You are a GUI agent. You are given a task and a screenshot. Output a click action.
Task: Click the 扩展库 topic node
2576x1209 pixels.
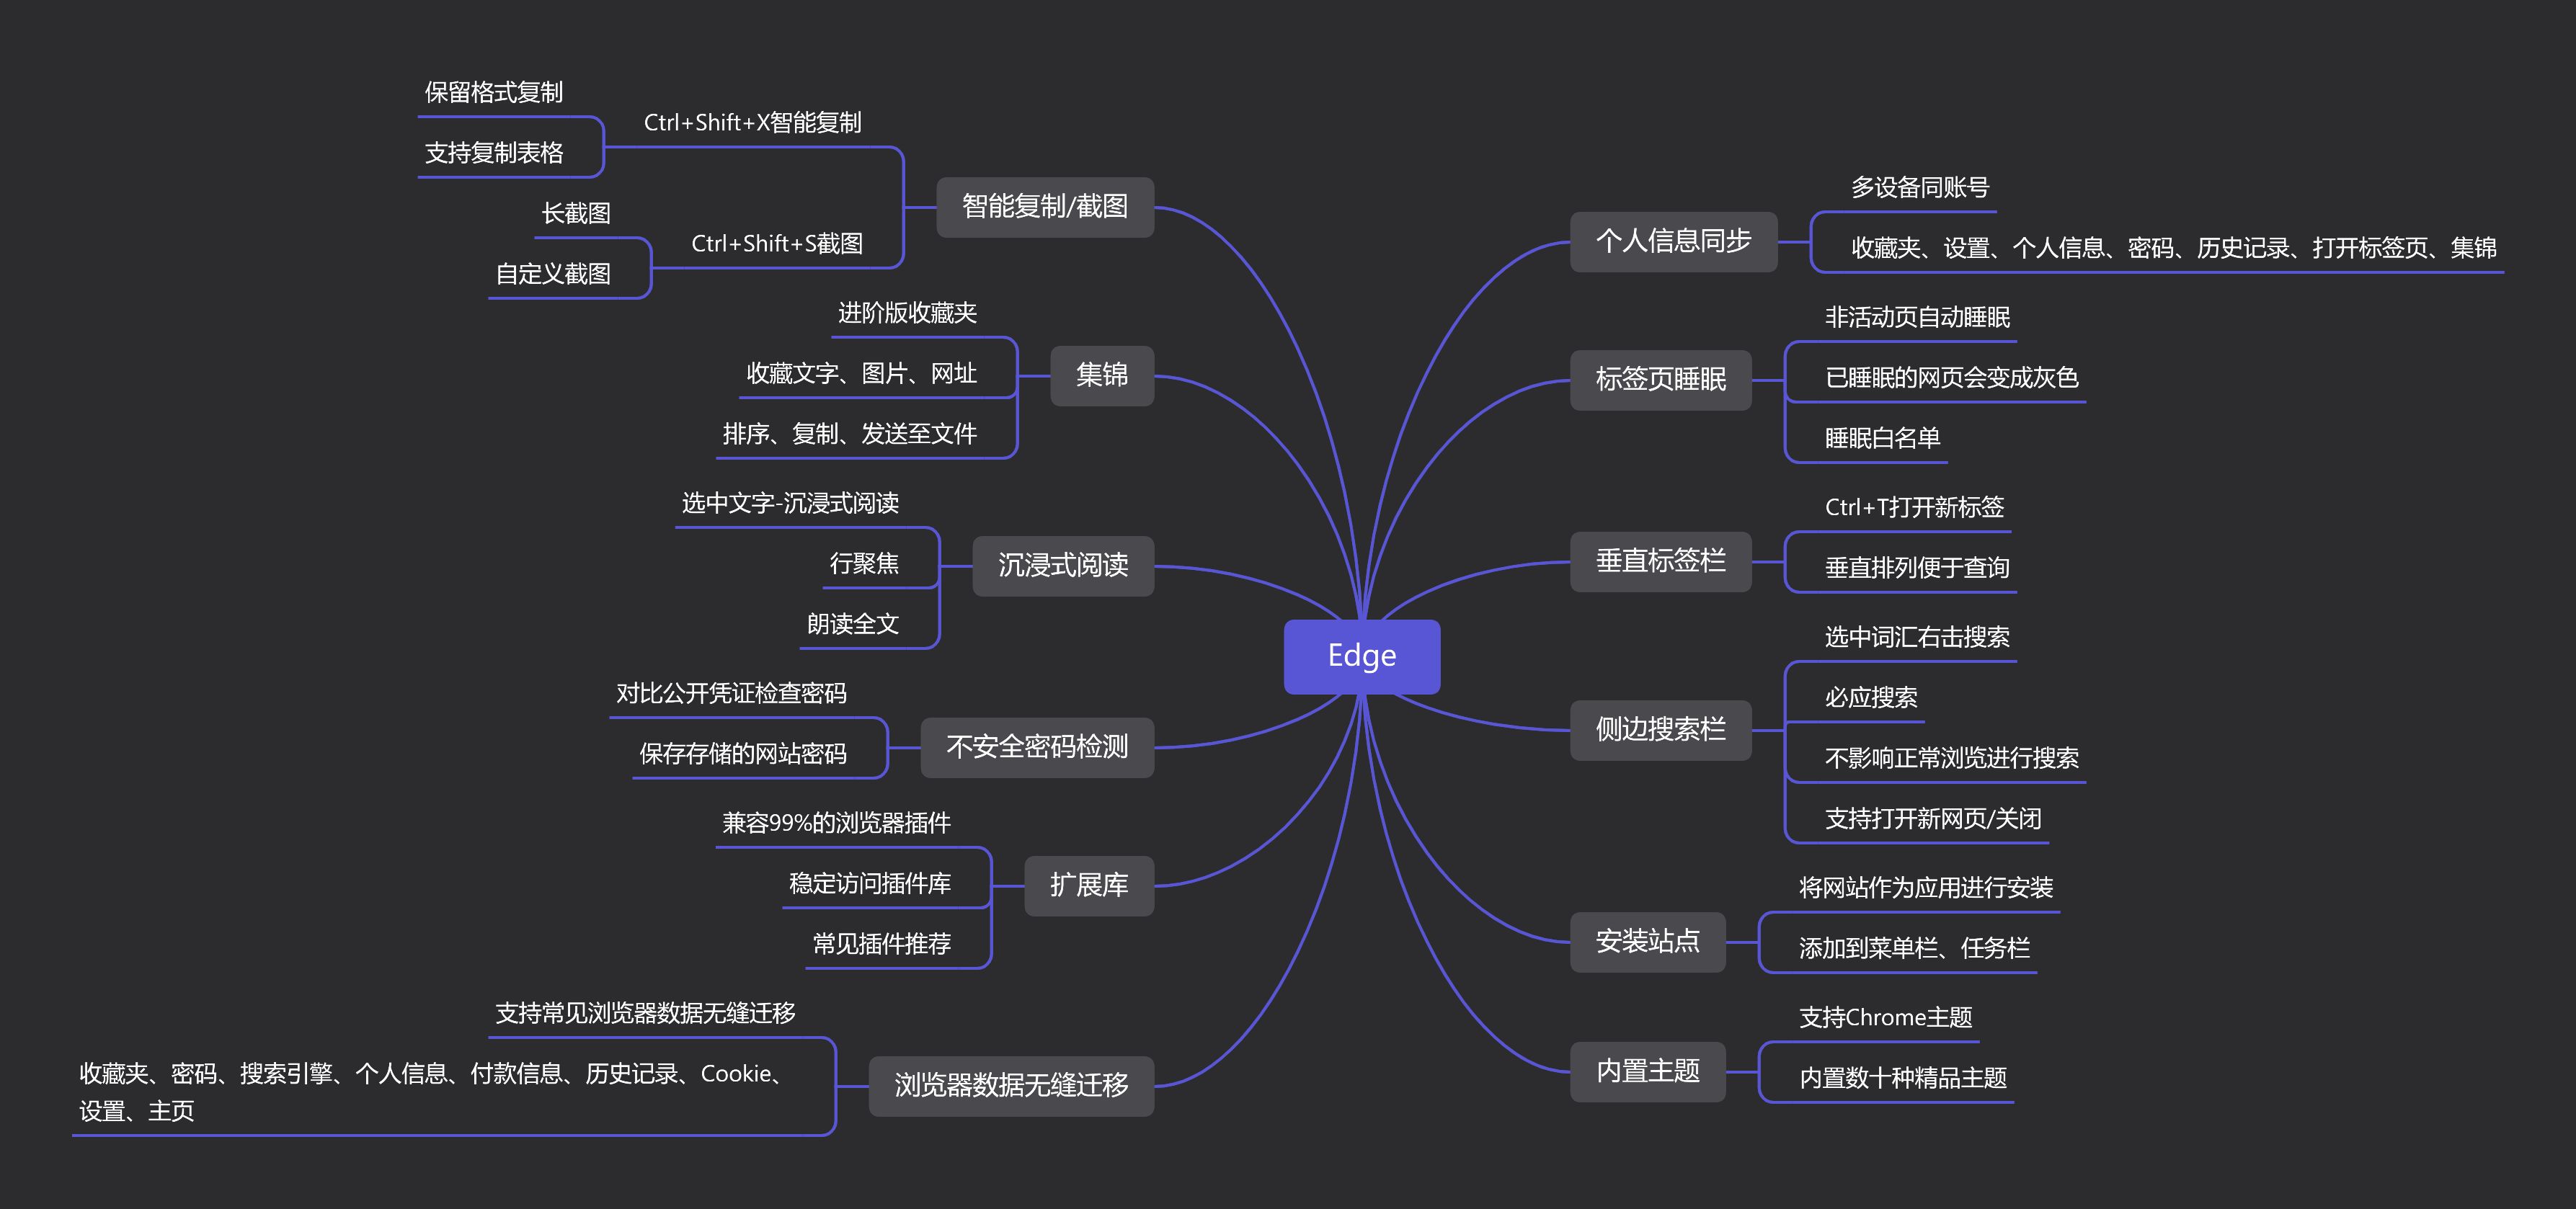pyautogui.click(x=1088, y=885)
